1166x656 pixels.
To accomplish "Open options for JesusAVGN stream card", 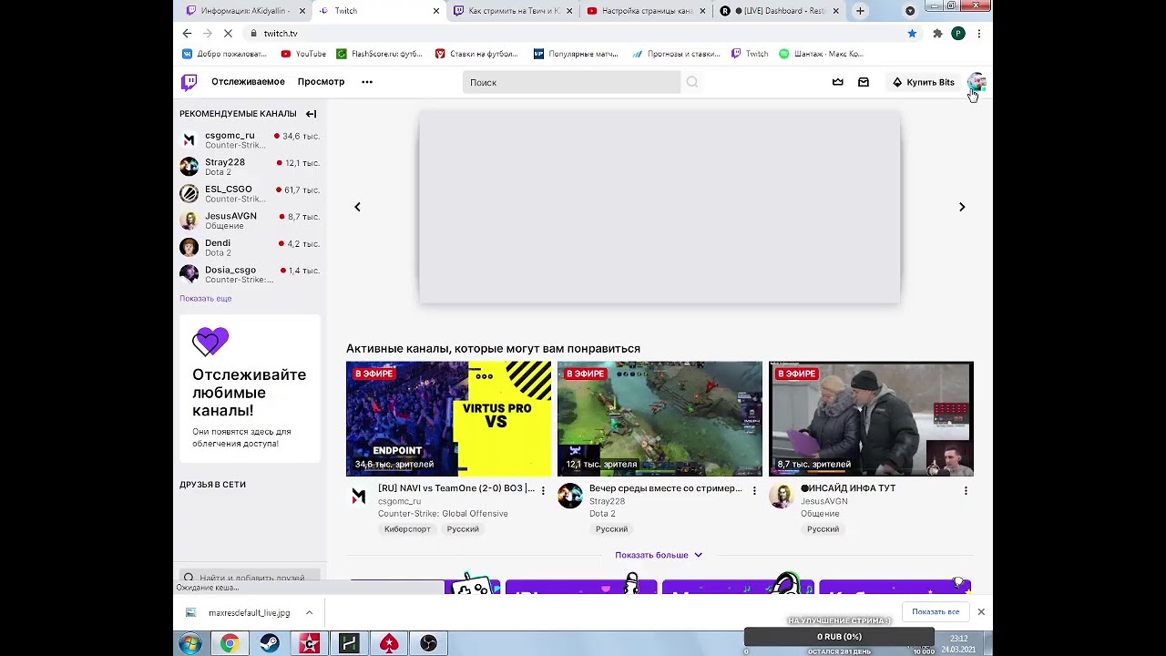I will tap(966, 490).
